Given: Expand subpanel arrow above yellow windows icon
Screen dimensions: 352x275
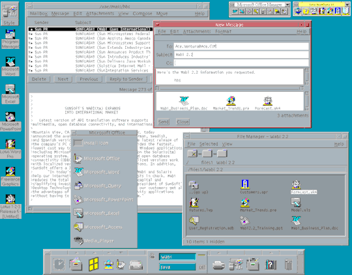Looking at the screenshot, I should click(x=95, y=253).
